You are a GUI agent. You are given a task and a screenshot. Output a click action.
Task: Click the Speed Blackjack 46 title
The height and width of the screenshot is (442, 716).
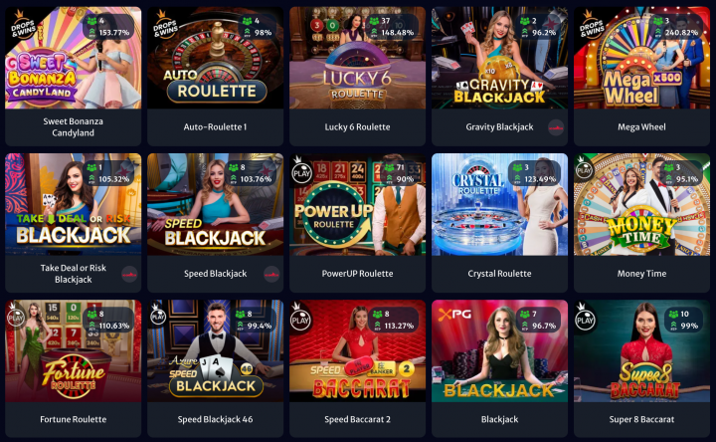(x=215, y=419)
